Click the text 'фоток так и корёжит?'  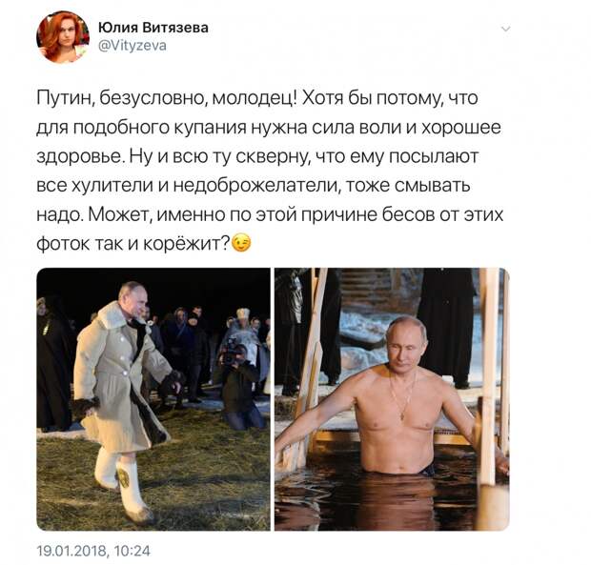(x=133, y=244)
